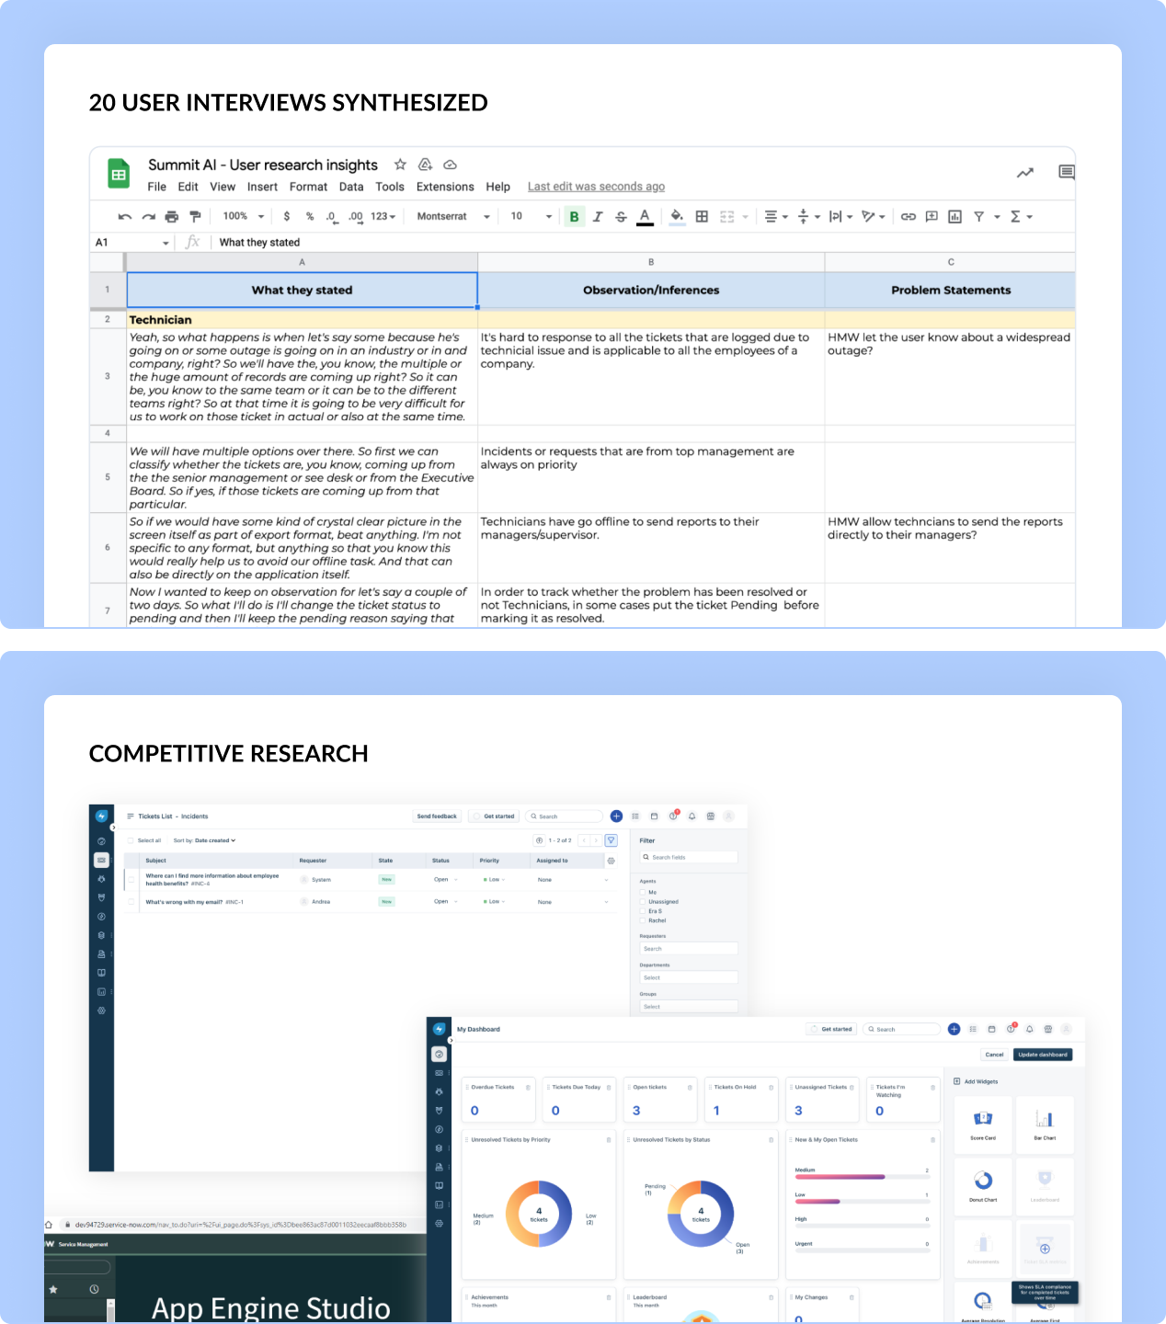Open the text color picker
The image size is (1166, 1324).
pyautogui.click(x=645, y=217)
